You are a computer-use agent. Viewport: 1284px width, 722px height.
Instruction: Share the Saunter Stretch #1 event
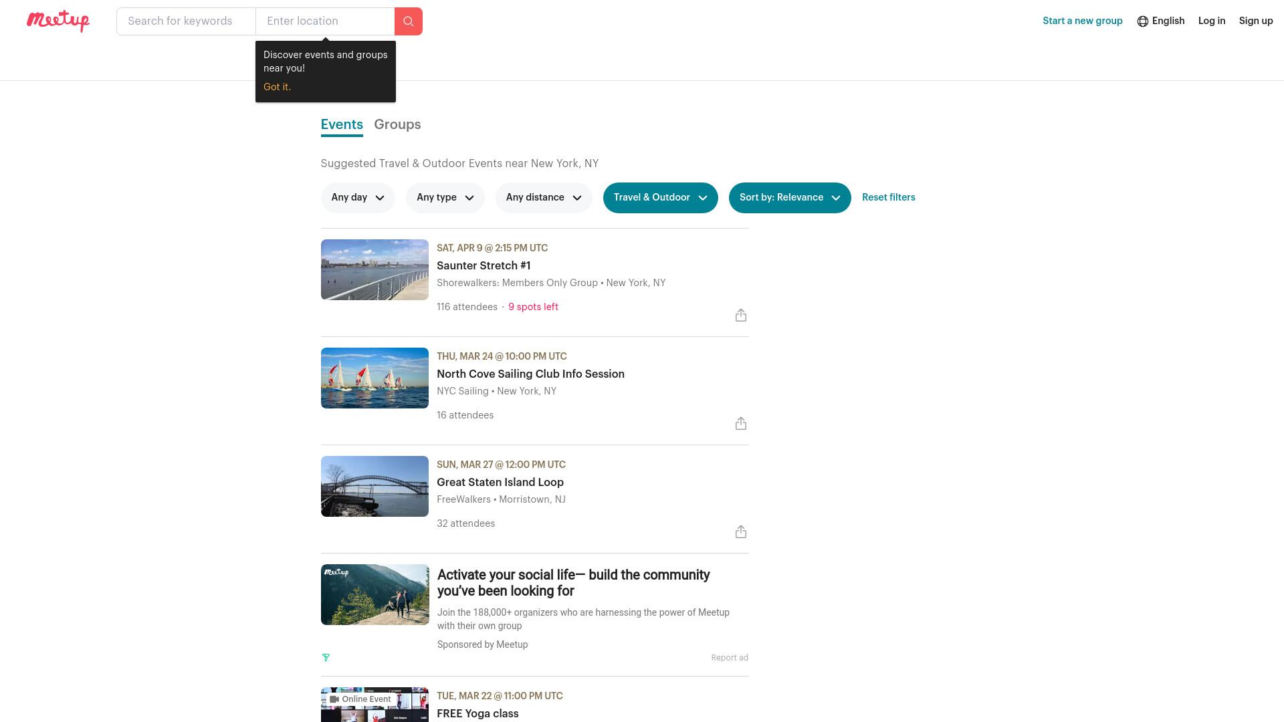[741, 316]
